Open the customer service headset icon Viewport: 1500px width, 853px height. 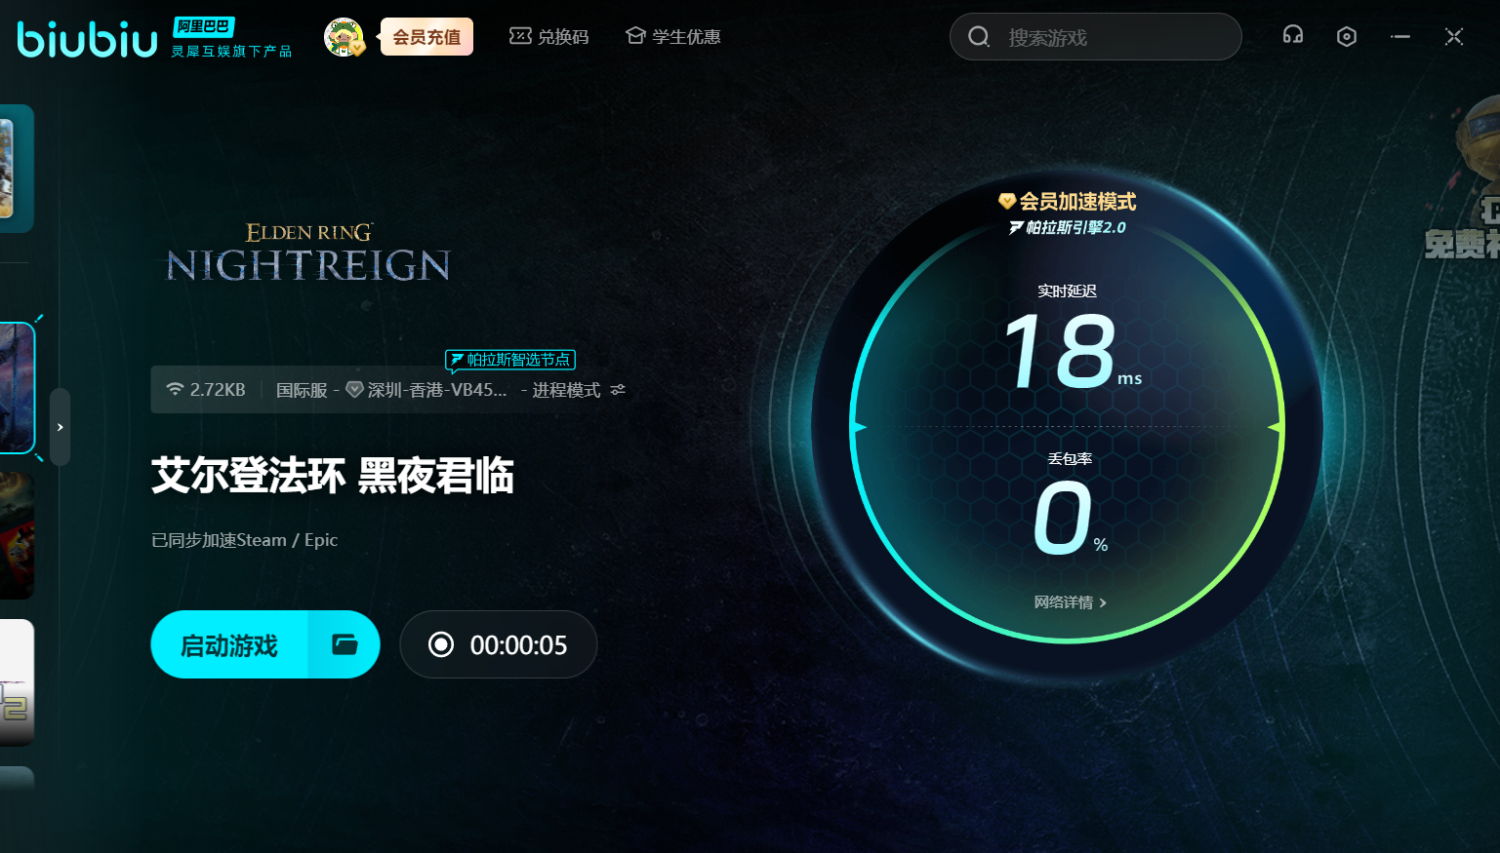[1292, 36]
